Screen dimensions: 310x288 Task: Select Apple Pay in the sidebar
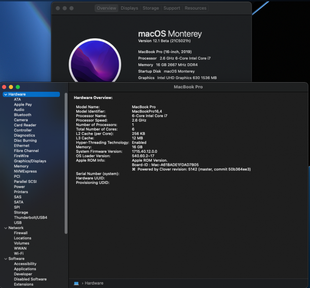[x=23, y=104]
